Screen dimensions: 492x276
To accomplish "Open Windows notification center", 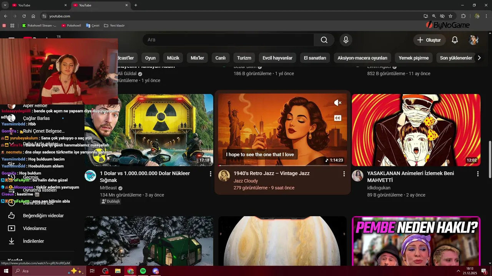I will (x=484, y=271).
